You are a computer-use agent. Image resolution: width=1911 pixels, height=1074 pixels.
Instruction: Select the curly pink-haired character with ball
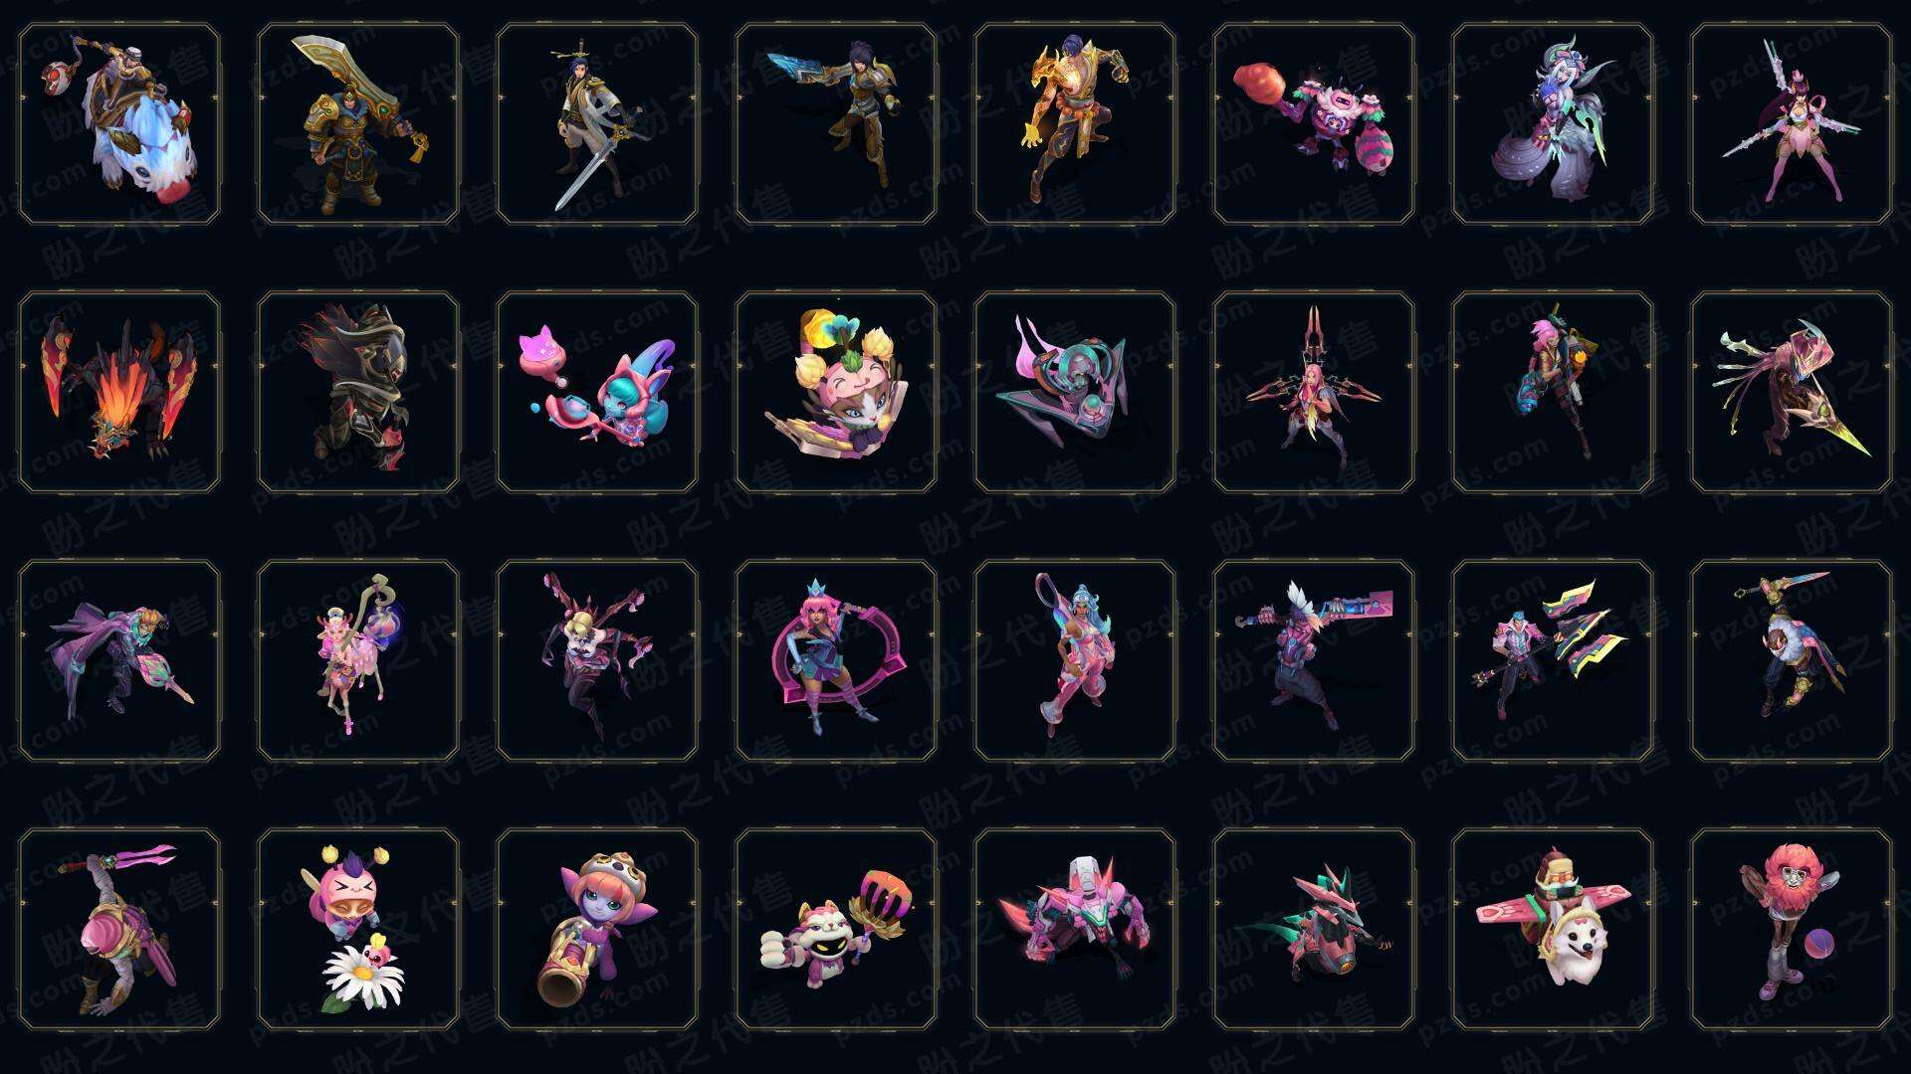click(1792, 929)
